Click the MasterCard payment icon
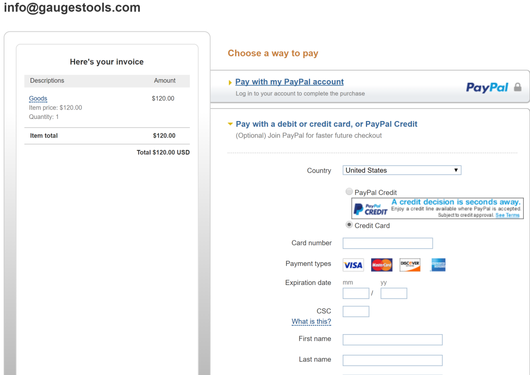The width and height of the screenshot is (530, 375). (x=381, y=265)
